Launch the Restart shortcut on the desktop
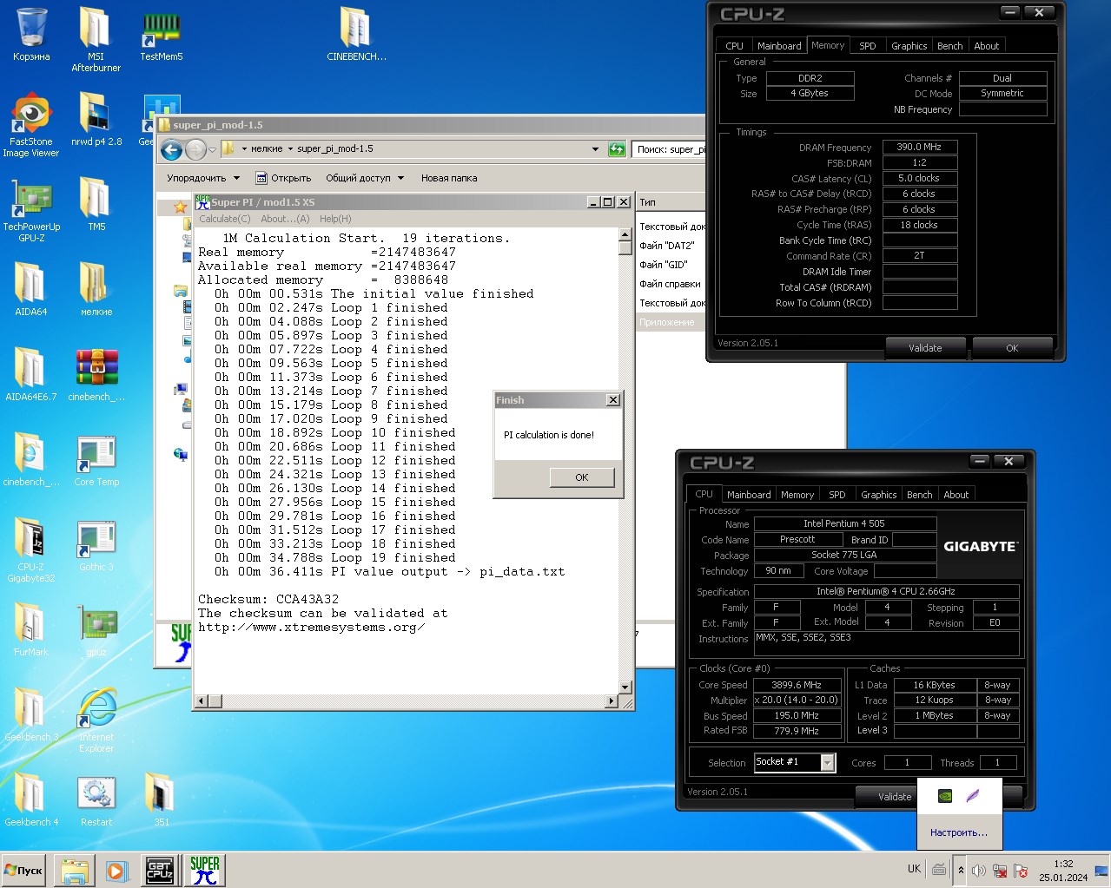1111x888 pixels. [96, 799]
